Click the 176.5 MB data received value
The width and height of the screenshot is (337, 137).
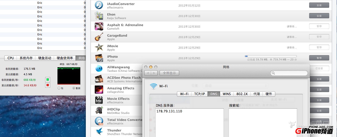pyautogui.click(x=29, y=68)
